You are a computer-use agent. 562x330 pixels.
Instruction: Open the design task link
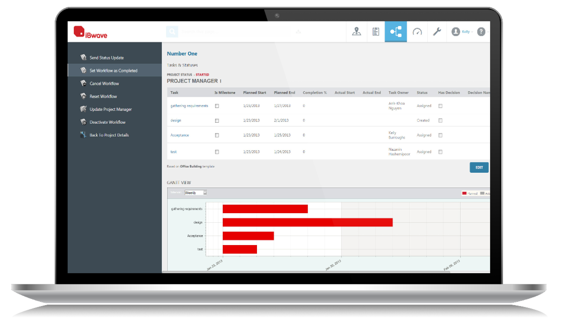coord(176,120)
